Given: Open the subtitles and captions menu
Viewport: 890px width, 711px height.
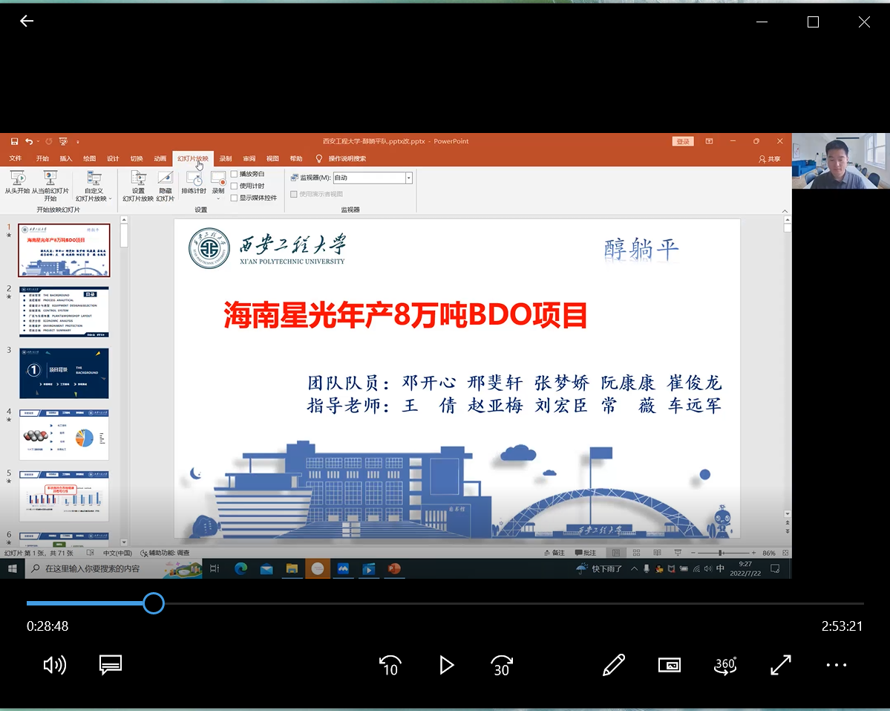Looking at the screenshot, I should [x=111, y=665].
